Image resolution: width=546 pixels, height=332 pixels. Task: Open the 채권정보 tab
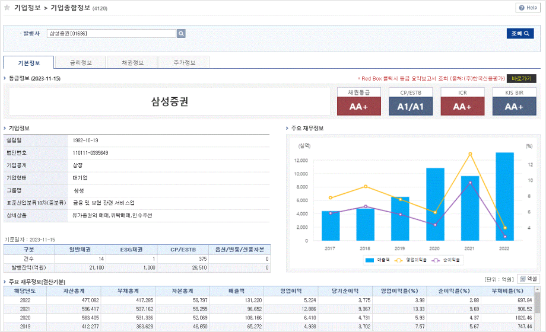coord(132,63)
